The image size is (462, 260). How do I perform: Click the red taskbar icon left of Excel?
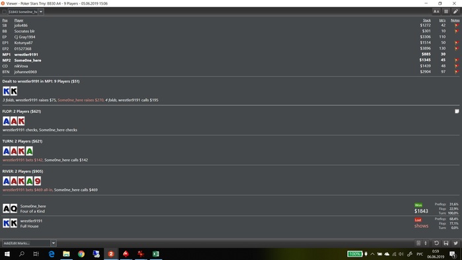click(141, 254)
